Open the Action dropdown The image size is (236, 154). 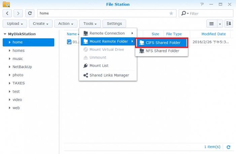point(66,24)
